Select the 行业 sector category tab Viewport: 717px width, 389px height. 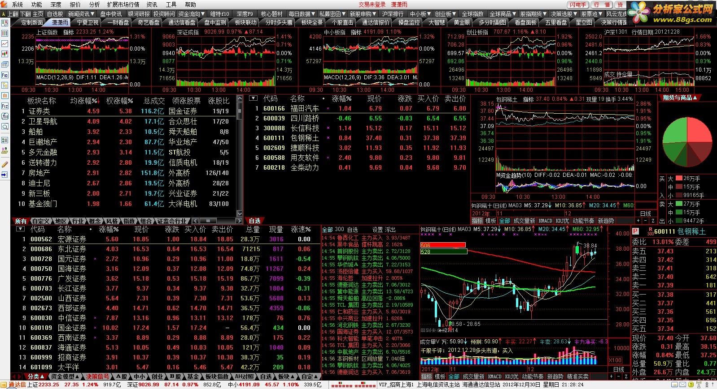click(77, 221)
